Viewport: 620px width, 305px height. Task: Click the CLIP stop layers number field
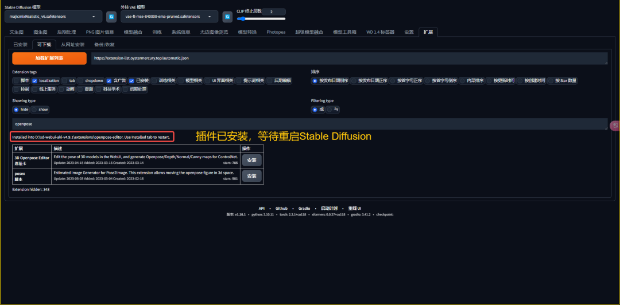[274, 12]
